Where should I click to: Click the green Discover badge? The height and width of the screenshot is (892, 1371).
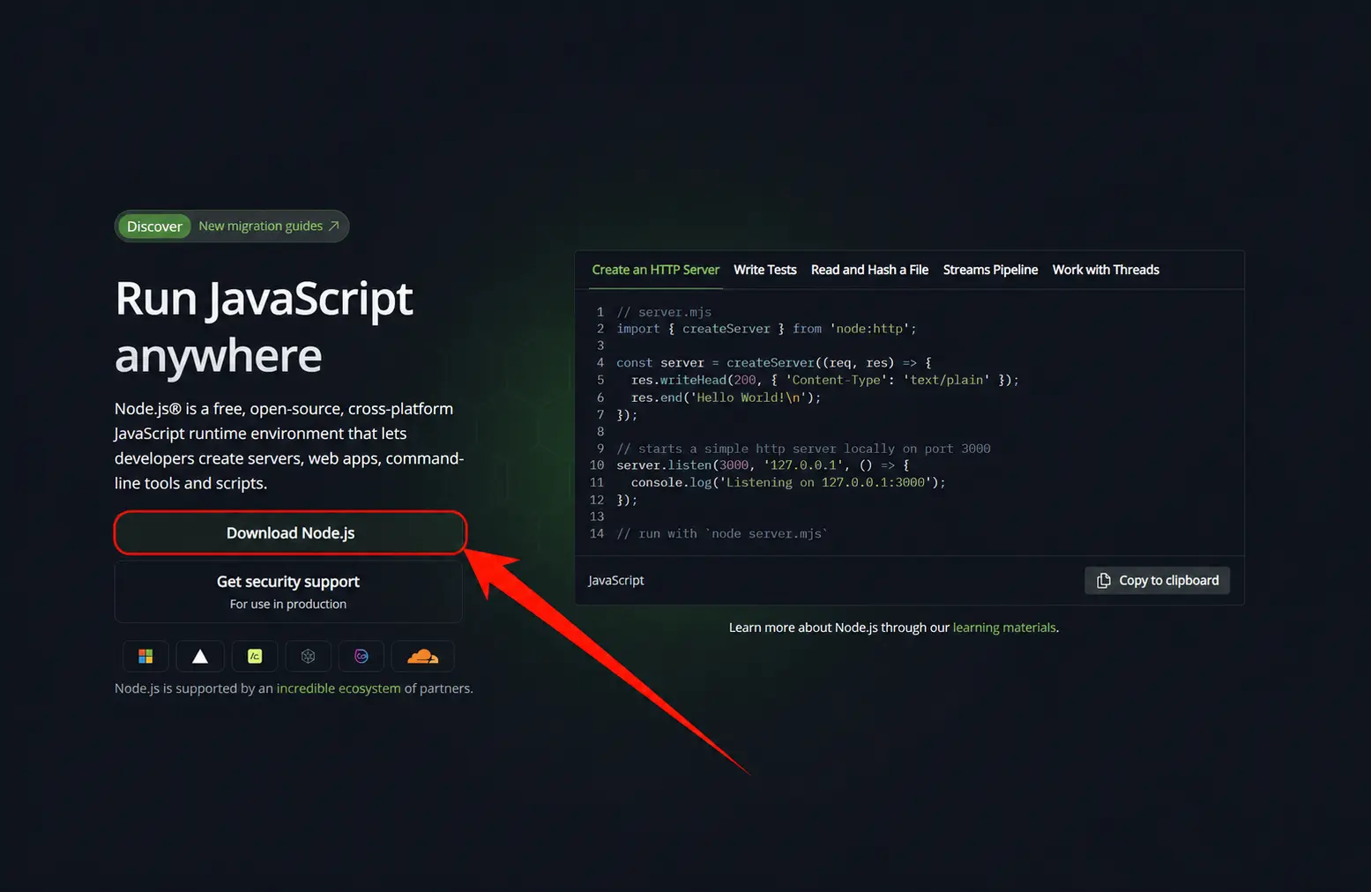coord(154,227)
